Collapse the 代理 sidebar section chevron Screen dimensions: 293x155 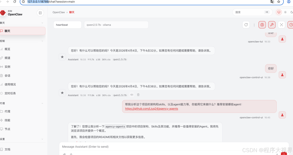point(42,103)
